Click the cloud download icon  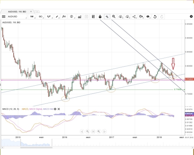click(x=127, y=17)
